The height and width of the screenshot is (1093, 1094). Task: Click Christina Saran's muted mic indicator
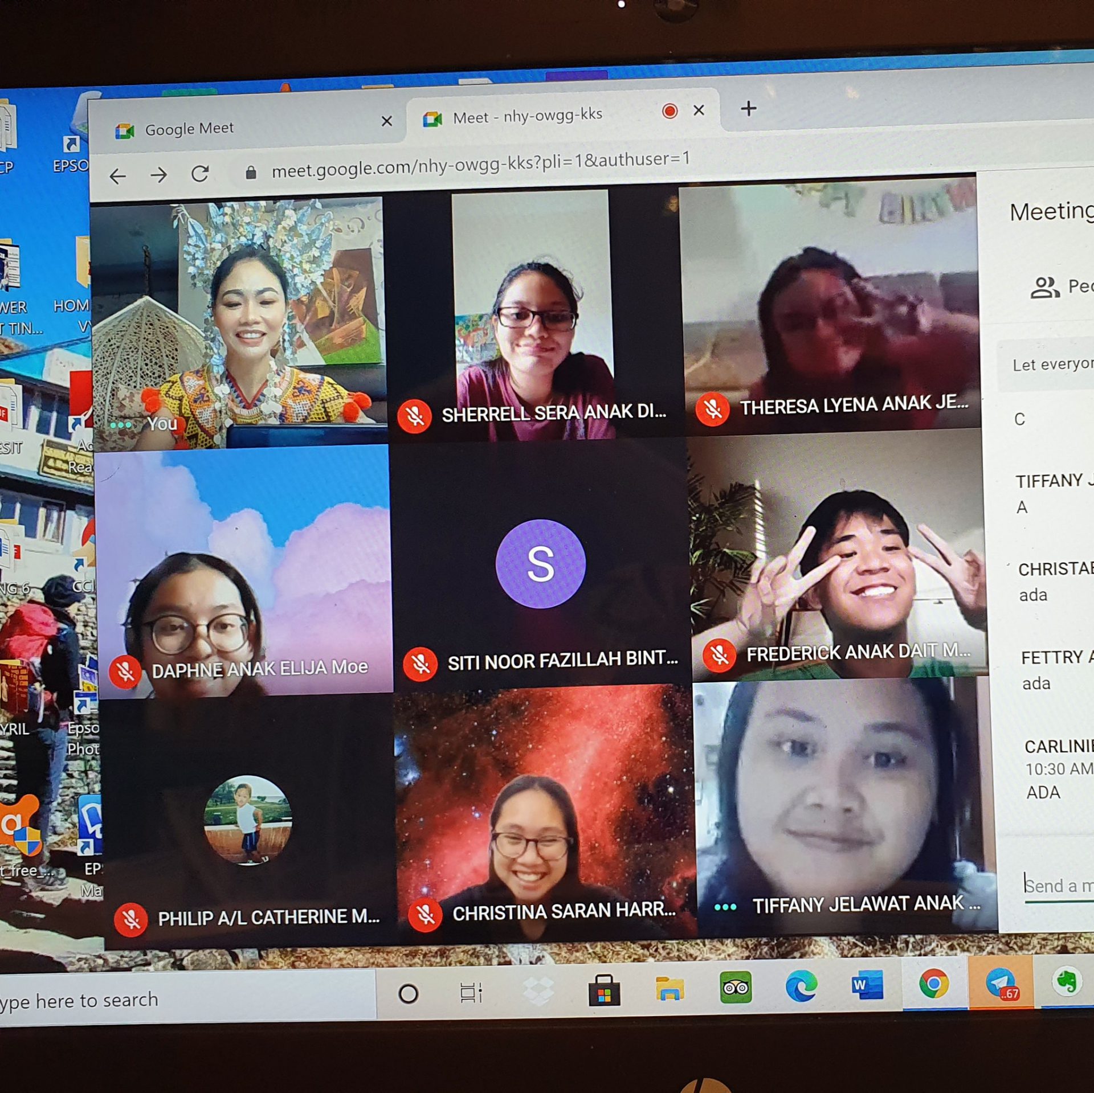tap(425, 915)
